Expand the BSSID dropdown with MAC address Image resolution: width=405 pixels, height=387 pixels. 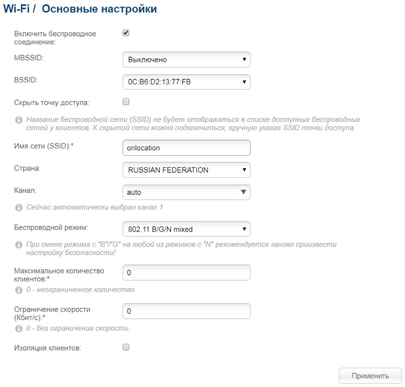(x=186, y=82)
